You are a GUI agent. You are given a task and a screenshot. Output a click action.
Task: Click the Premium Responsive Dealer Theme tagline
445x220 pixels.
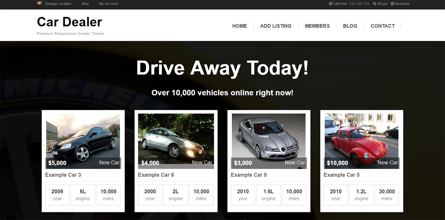[x=70, y=34]
